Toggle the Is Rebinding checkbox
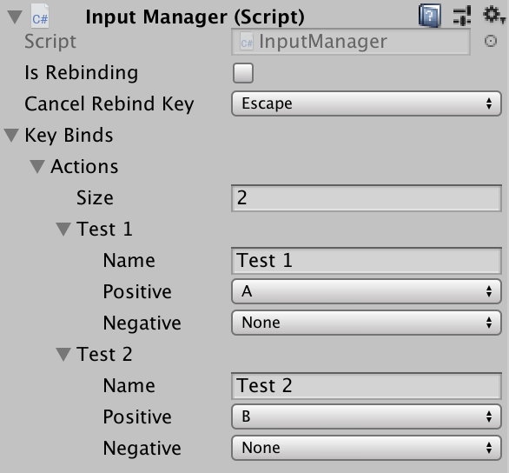Screen dimensions: 509x473 tap(243, 73)
